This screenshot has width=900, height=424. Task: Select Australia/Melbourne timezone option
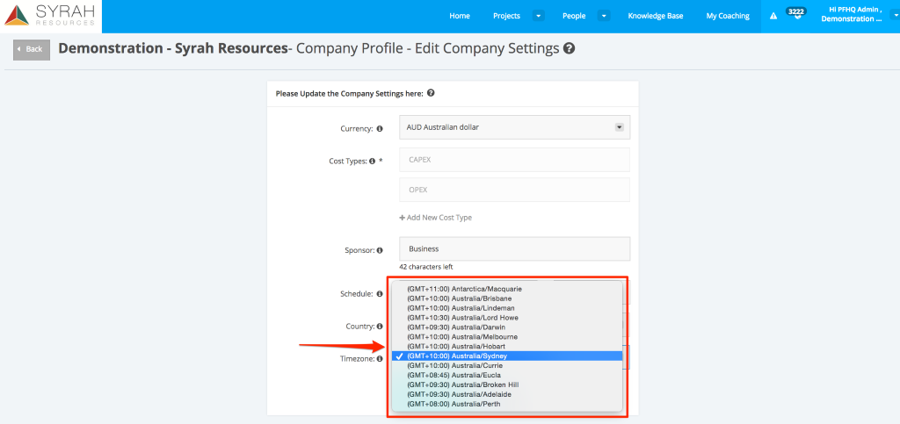pyautogui.click(x=507, y=337)
